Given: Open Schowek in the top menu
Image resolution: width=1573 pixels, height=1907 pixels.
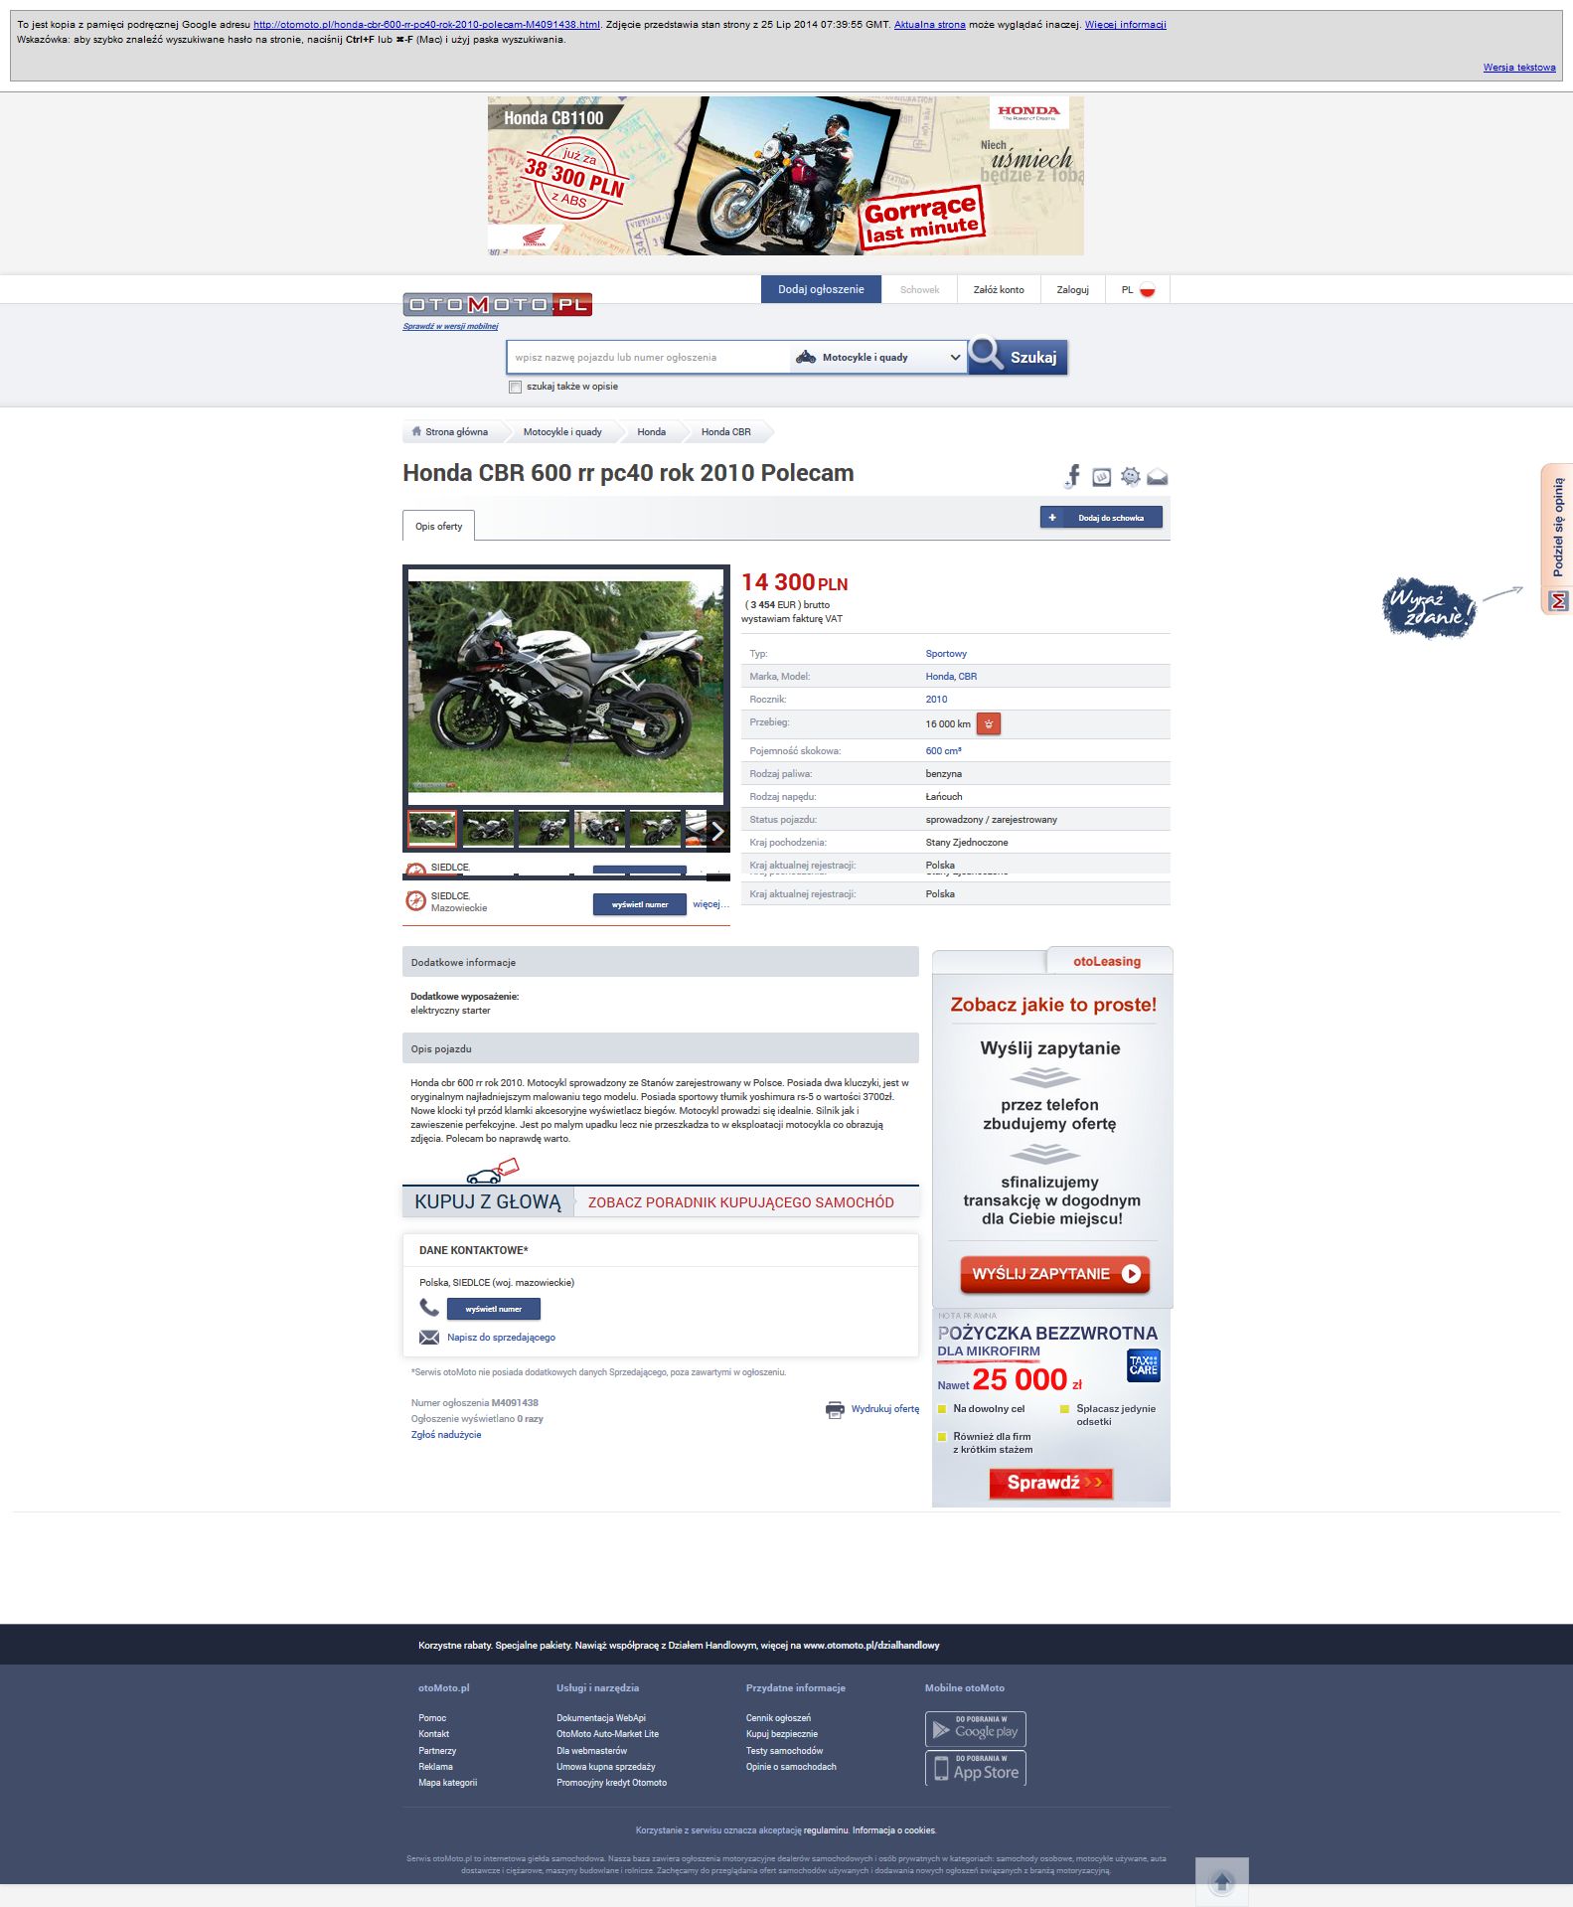Looking at the screenshot, I should point(919,289).
